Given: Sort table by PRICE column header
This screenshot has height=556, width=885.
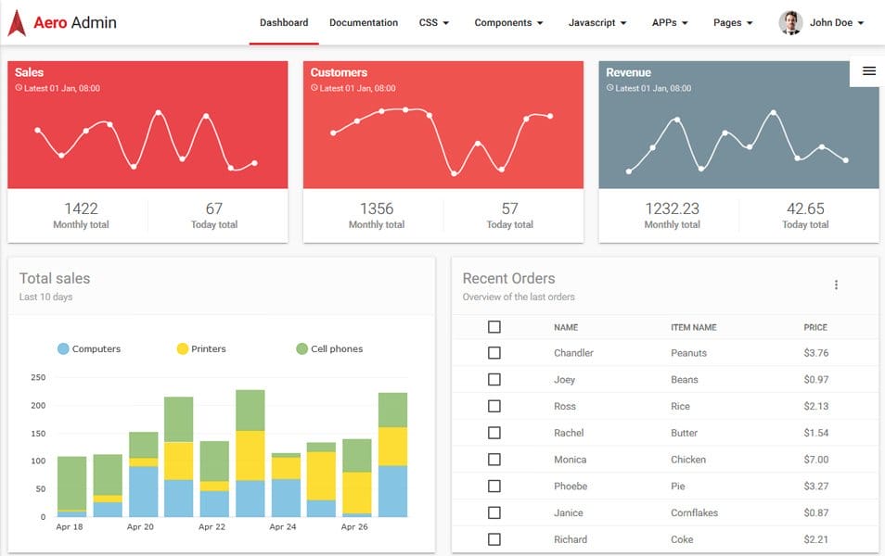Looking at the screenshot, I should (x=815, y=327).
